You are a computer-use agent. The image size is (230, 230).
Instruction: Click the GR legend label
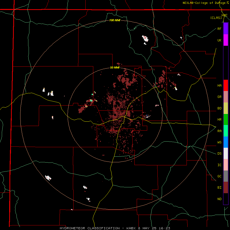tap(219, 97)
